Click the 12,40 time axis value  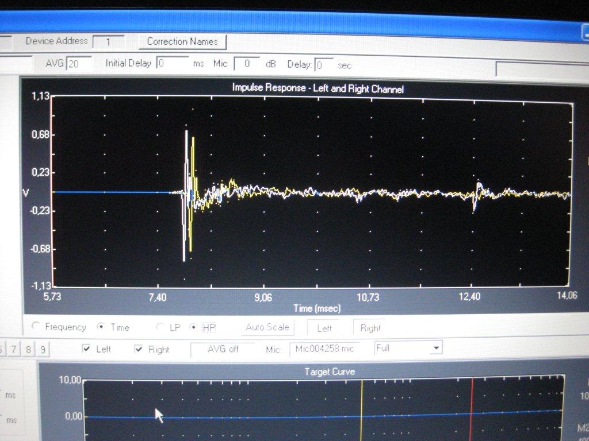[x=469, y=297]
